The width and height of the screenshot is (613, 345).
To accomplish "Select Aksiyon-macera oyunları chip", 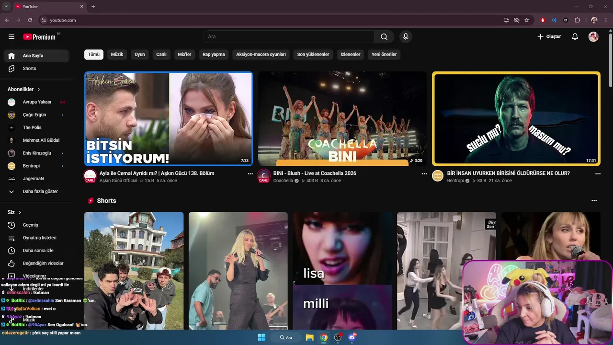I will tap(261, 55).
